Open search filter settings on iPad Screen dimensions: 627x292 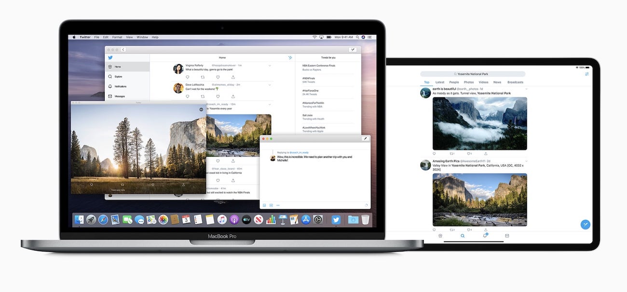(587, 74)
